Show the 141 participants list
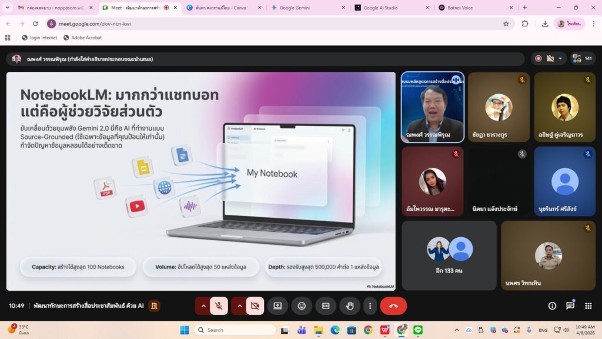 tap(583, 59)
